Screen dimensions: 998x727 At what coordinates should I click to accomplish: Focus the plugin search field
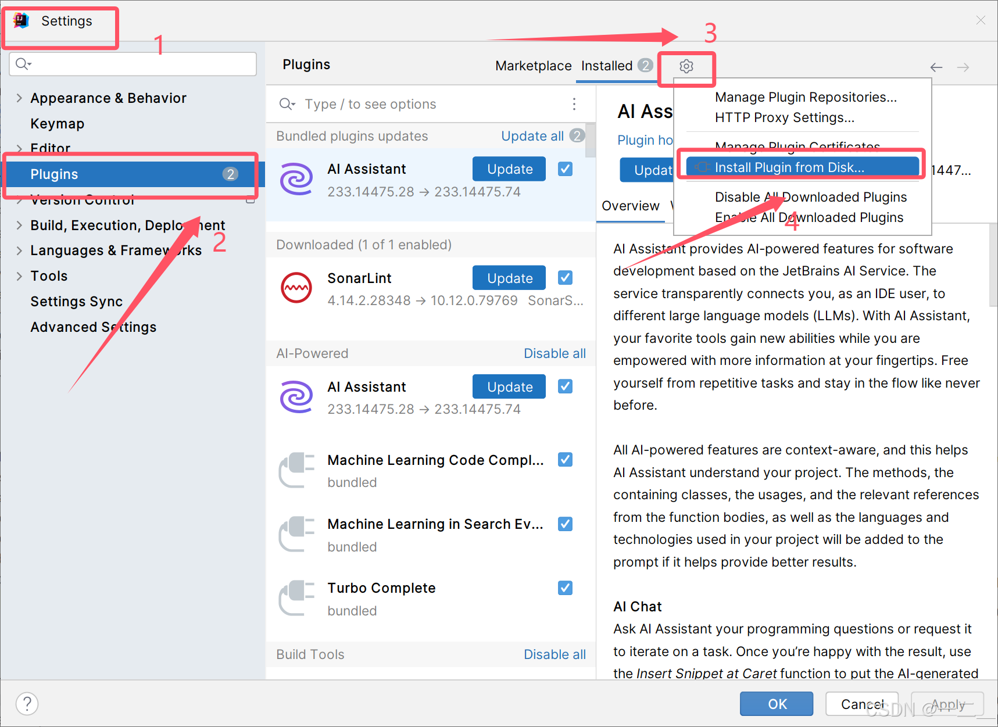[x=430, y=104]
